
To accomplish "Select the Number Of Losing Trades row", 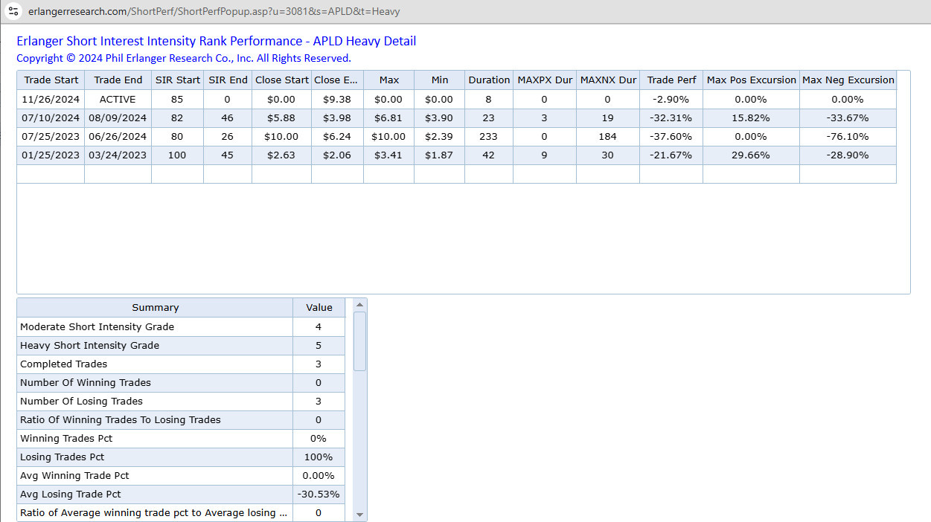I will (181, 402).
